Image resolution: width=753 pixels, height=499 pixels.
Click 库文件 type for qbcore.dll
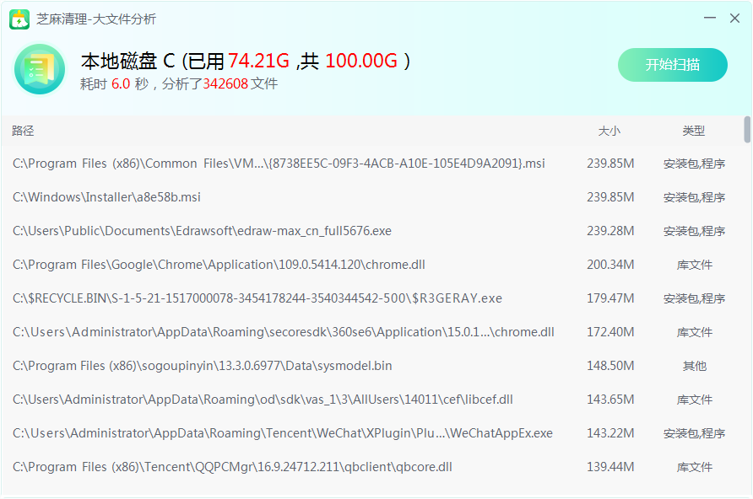695,467
